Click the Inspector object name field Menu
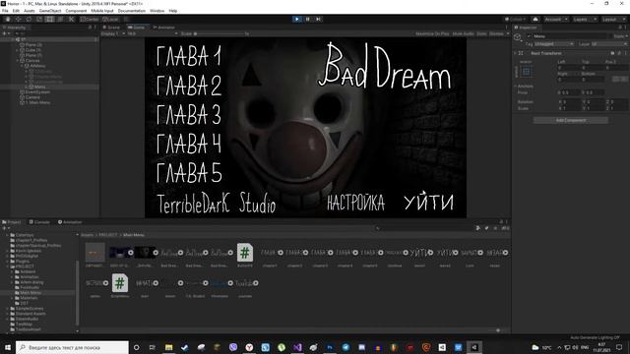This screenshot has width=630, height=354. coord(571,36)
